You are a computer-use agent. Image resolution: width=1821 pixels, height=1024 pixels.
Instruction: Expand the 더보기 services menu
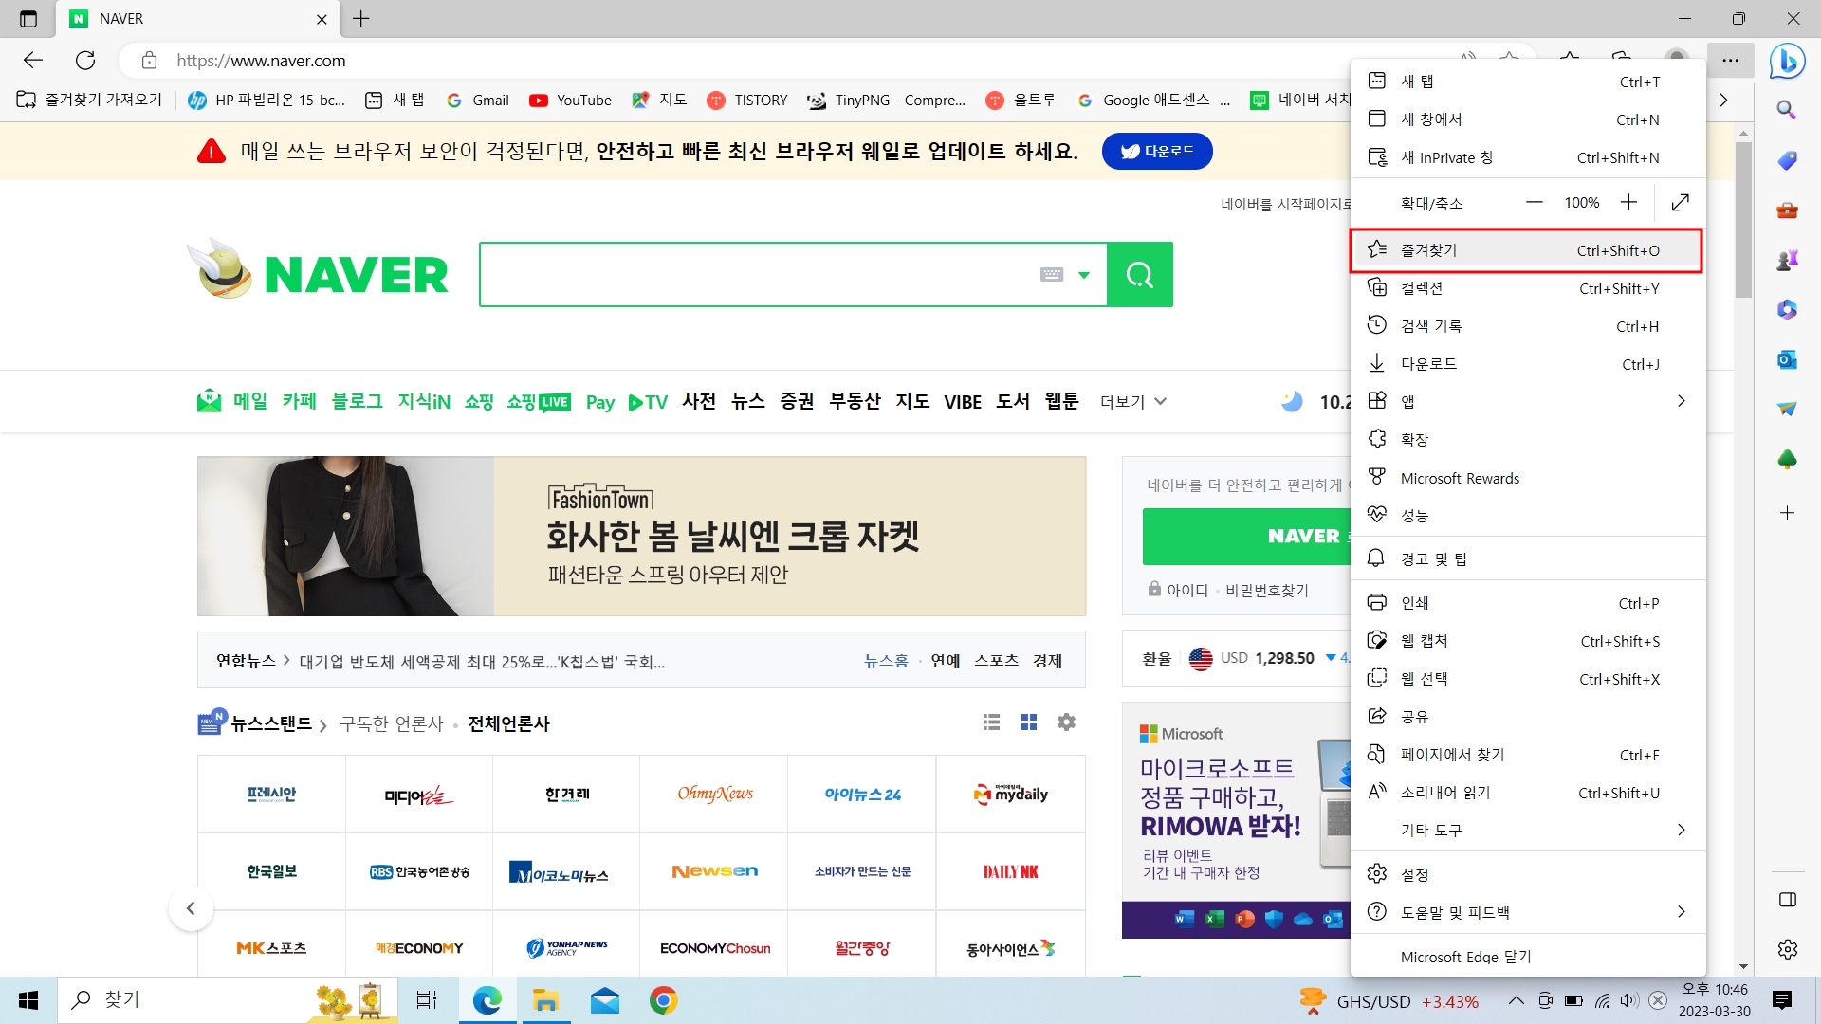pos(1132,402)
